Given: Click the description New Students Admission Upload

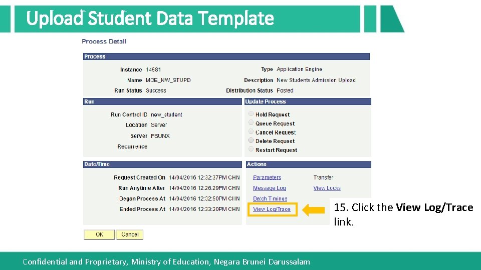Looking at the screenshot, I should coord(316,80).
